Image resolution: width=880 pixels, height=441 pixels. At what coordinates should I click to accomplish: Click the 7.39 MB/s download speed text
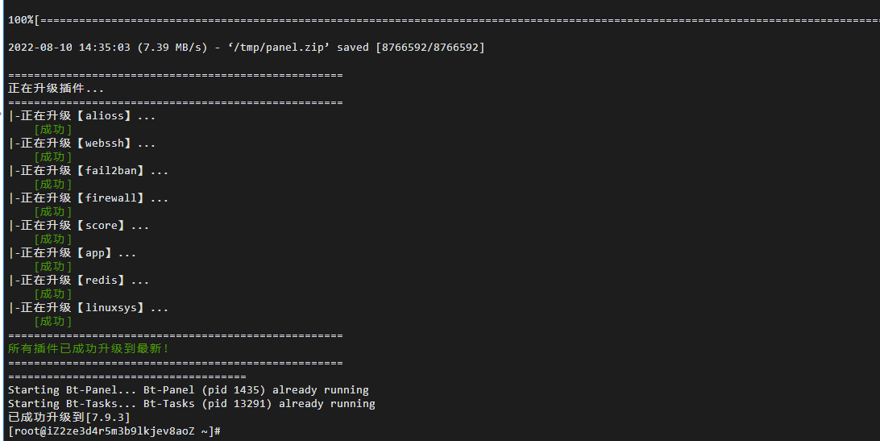pos(172,48)
